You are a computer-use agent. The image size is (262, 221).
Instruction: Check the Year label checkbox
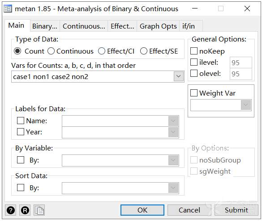(21, 132)
